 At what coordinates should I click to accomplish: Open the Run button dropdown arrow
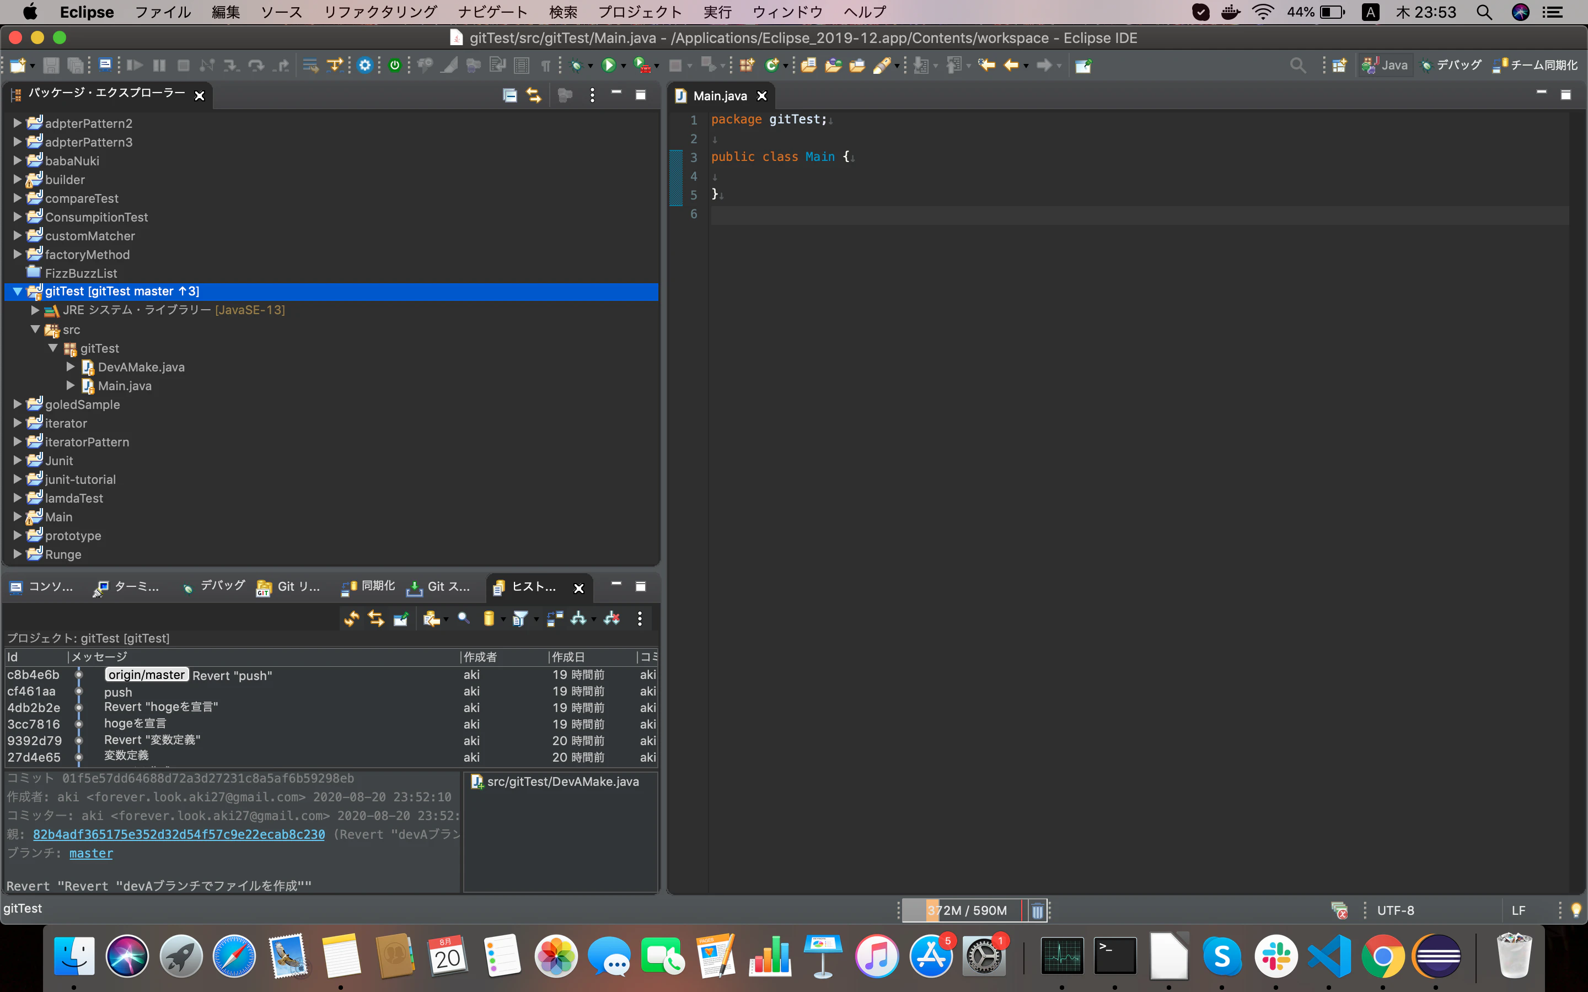pyautogui.click(x=624, y=66)
